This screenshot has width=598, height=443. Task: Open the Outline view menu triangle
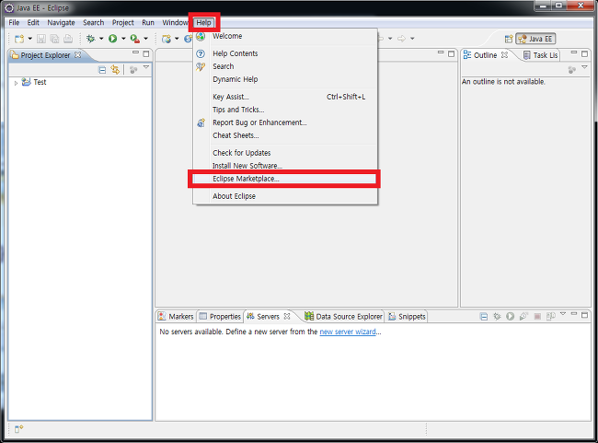click(x=584, y=67)
